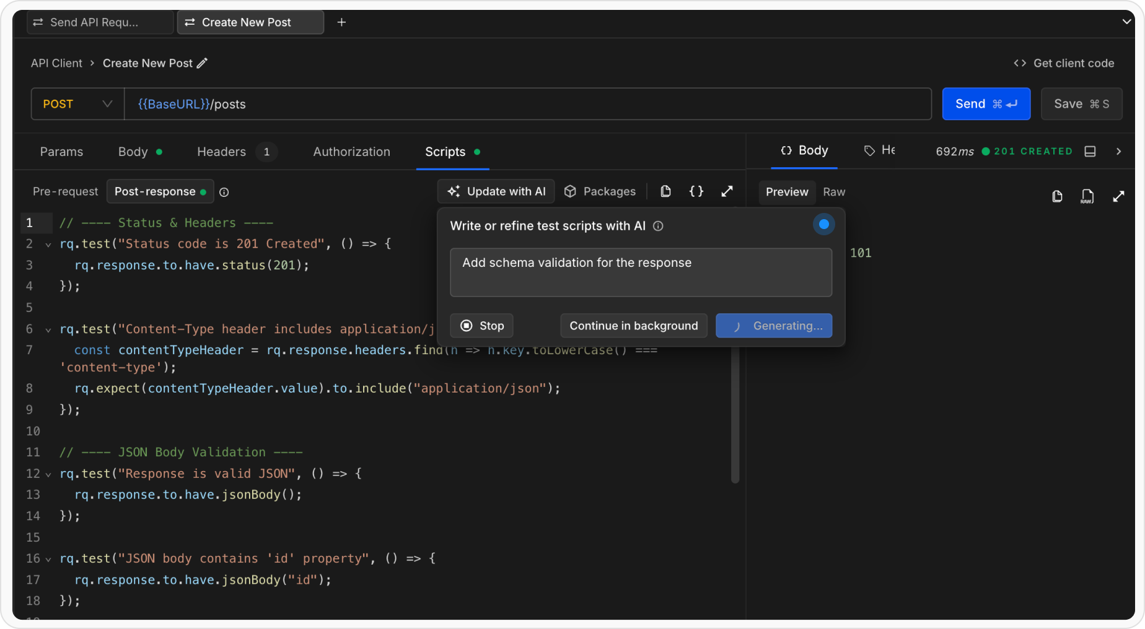Toggle the AI script generation switch on or off
Viewport: 1145px width, 629px height.
pyautogui.click(x=823, y=224)
